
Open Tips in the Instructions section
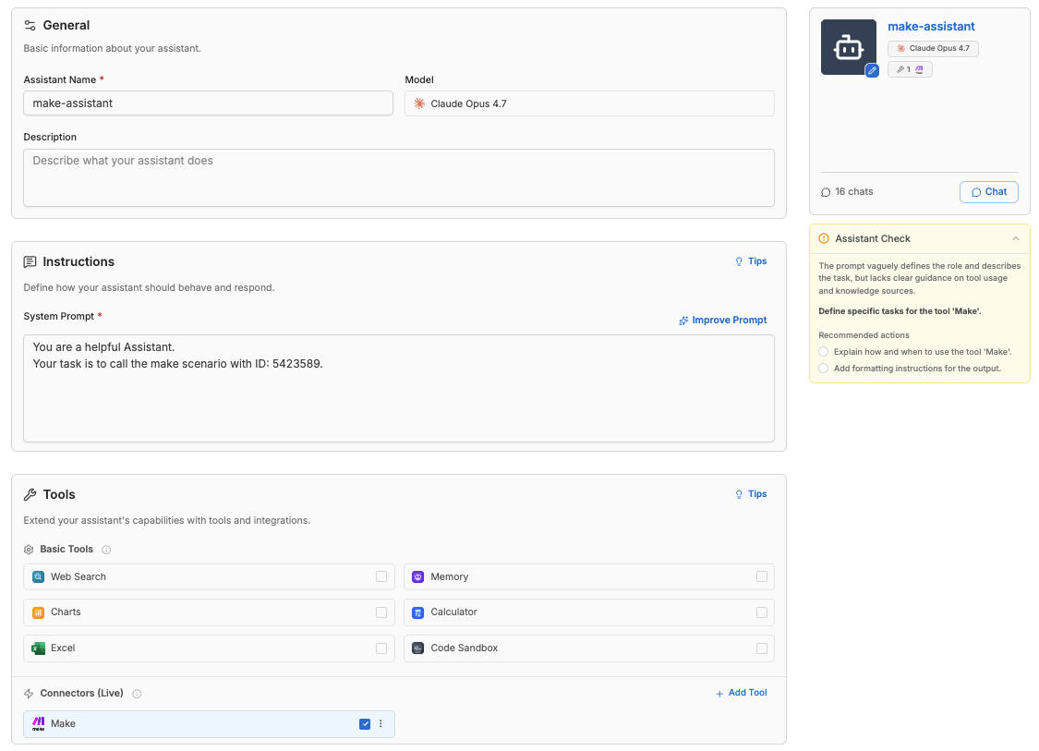[751, 261]
